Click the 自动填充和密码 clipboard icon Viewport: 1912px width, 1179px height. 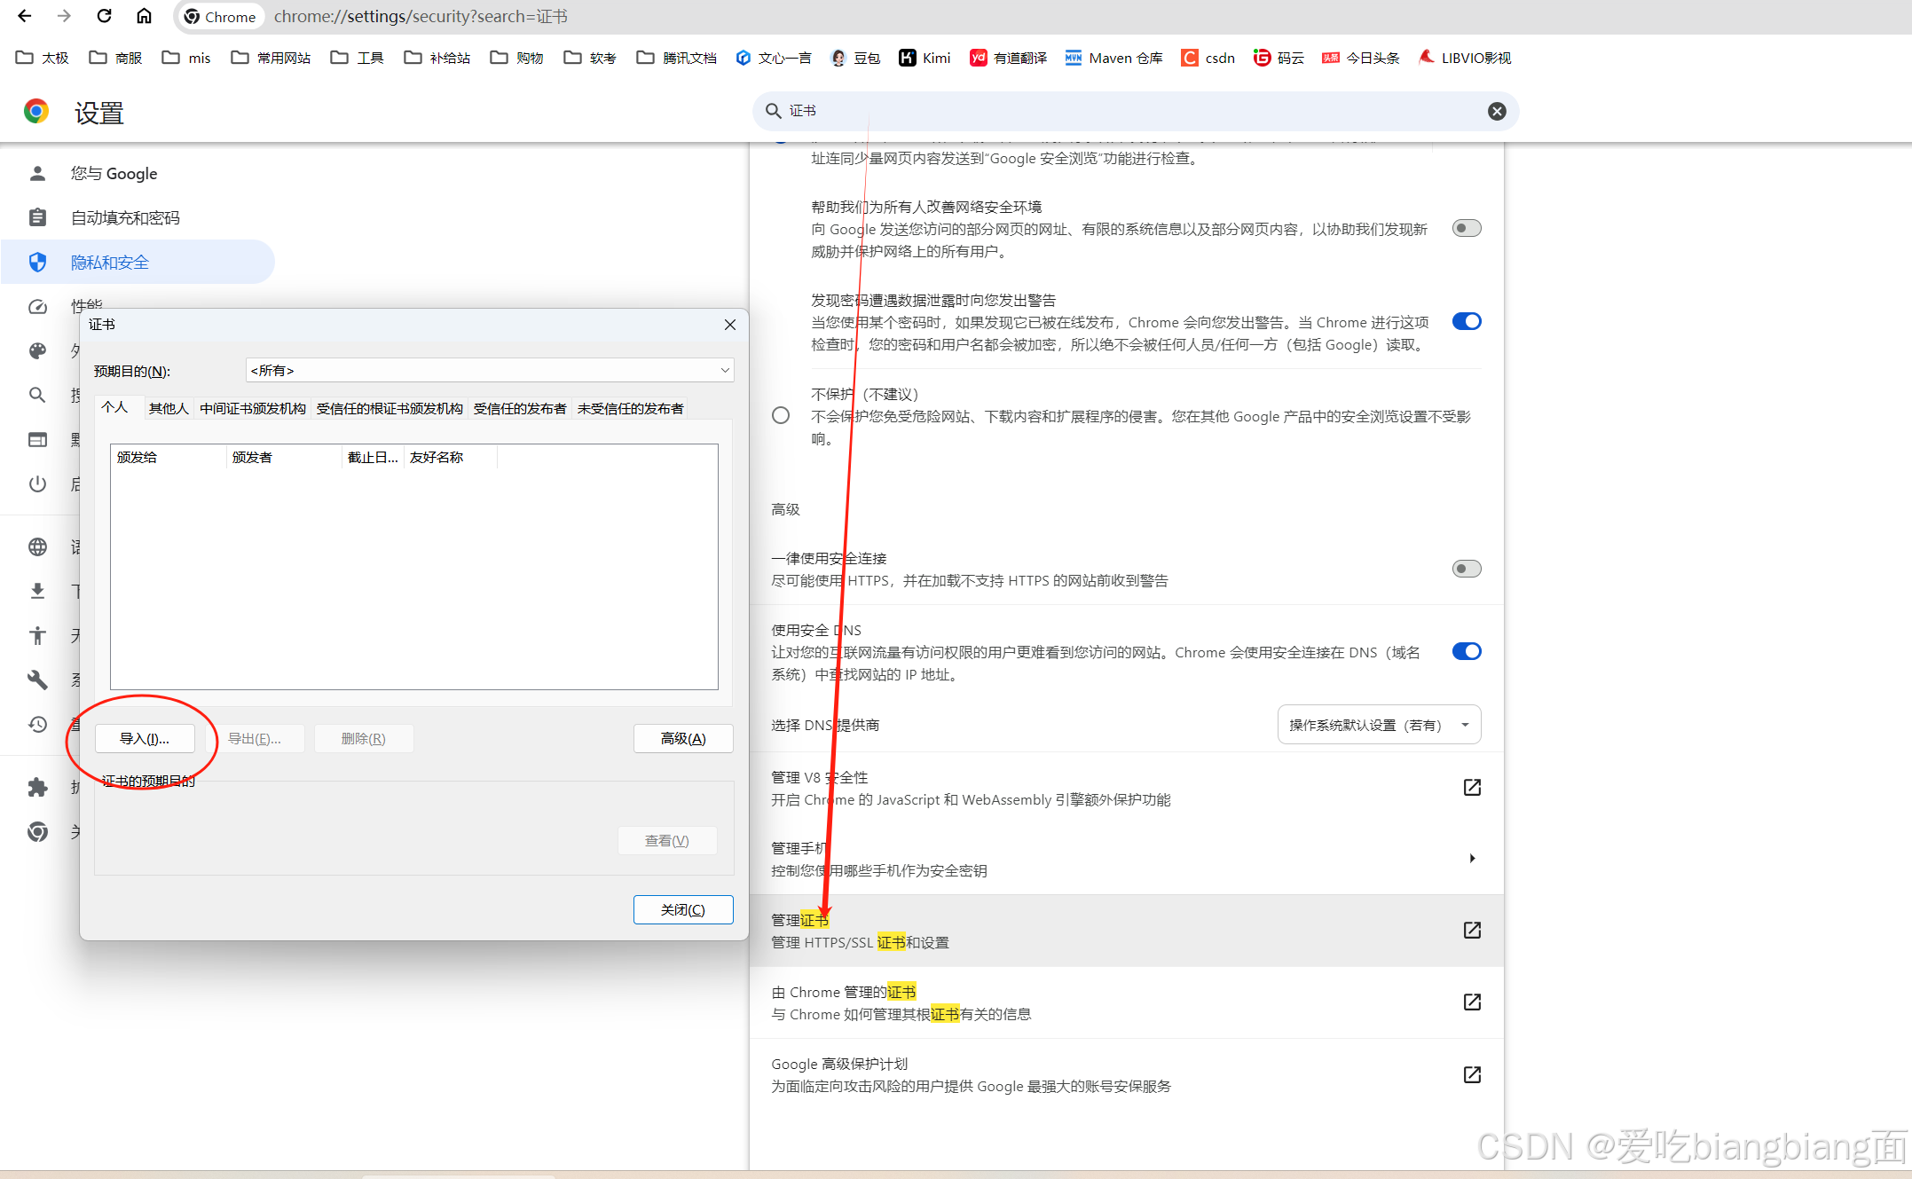coord(37,217)
